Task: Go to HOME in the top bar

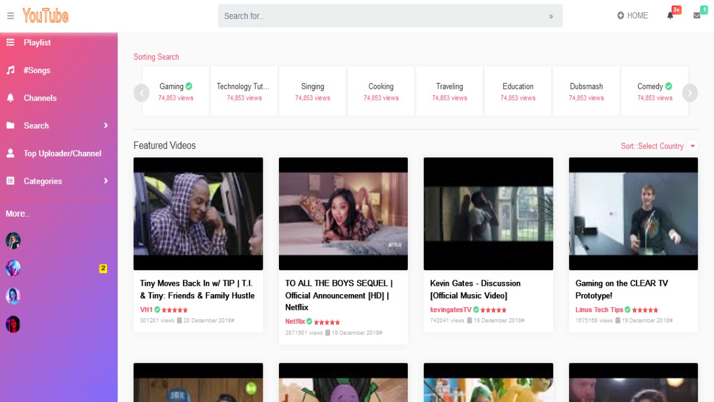Action: [633, 16]
